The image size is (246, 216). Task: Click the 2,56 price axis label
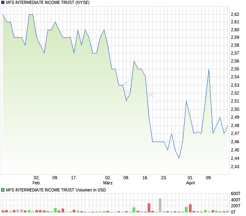pos(235,61)
